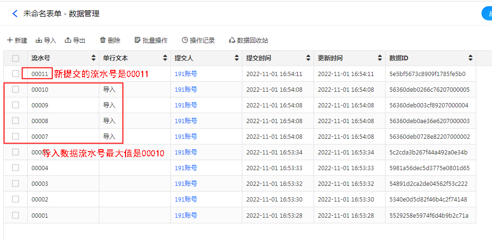The image size is (492, 240).
Task: Click the 更新时间 column header
Action: pos(330,58)
